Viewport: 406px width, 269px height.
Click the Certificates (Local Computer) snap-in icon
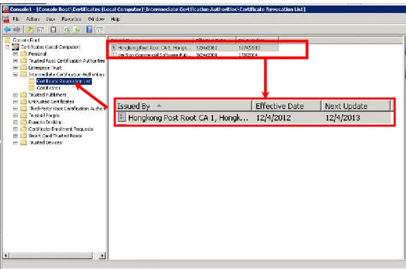pos(15,47)
